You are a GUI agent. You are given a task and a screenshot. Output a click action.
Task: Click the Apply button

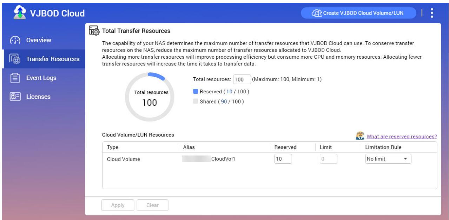pos(118,205)
